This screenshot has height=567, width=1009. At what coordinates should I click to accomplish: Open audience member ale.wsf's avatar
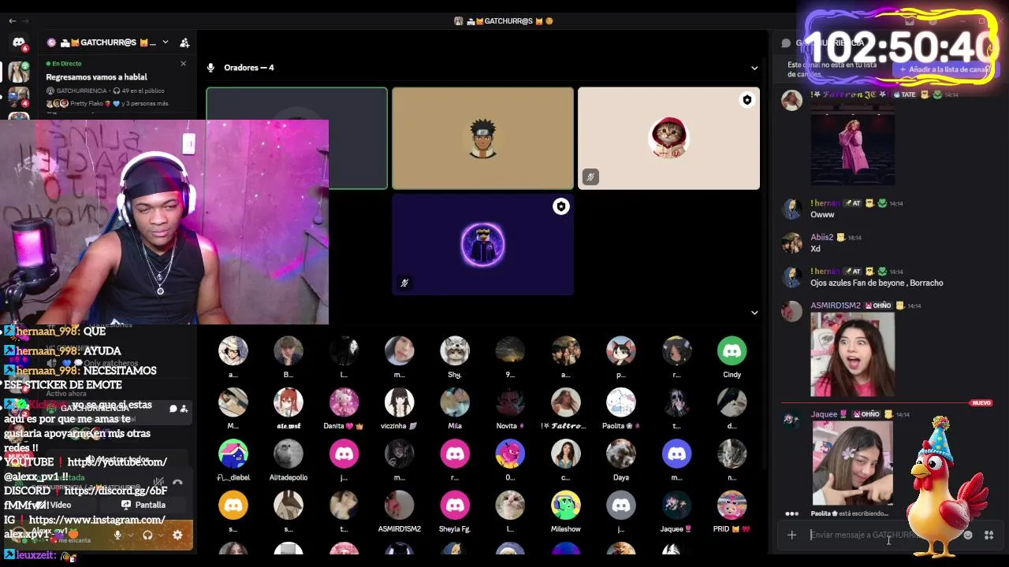[289, 402]
